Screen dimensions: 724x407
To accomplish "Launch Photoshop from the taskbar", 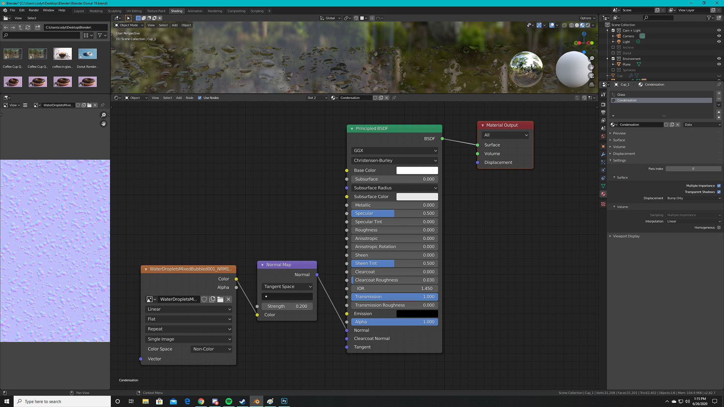I will (x=284, y=401).
